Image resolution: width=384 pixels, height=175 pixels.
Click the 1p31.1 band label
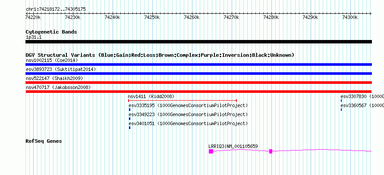coord(34,37)
